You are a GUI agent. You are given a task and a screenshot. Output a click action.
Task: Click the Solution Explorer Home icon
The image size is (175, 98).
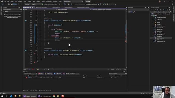[156, 10]
